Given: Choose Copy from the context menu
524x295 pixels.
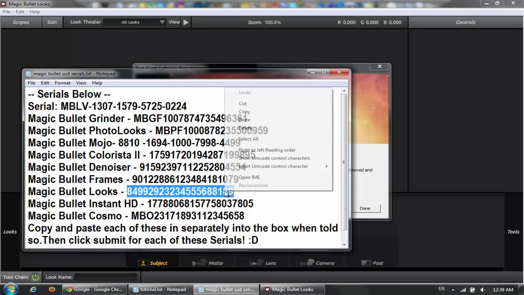Looking at the screenshot, I should [x=278, y=111].
